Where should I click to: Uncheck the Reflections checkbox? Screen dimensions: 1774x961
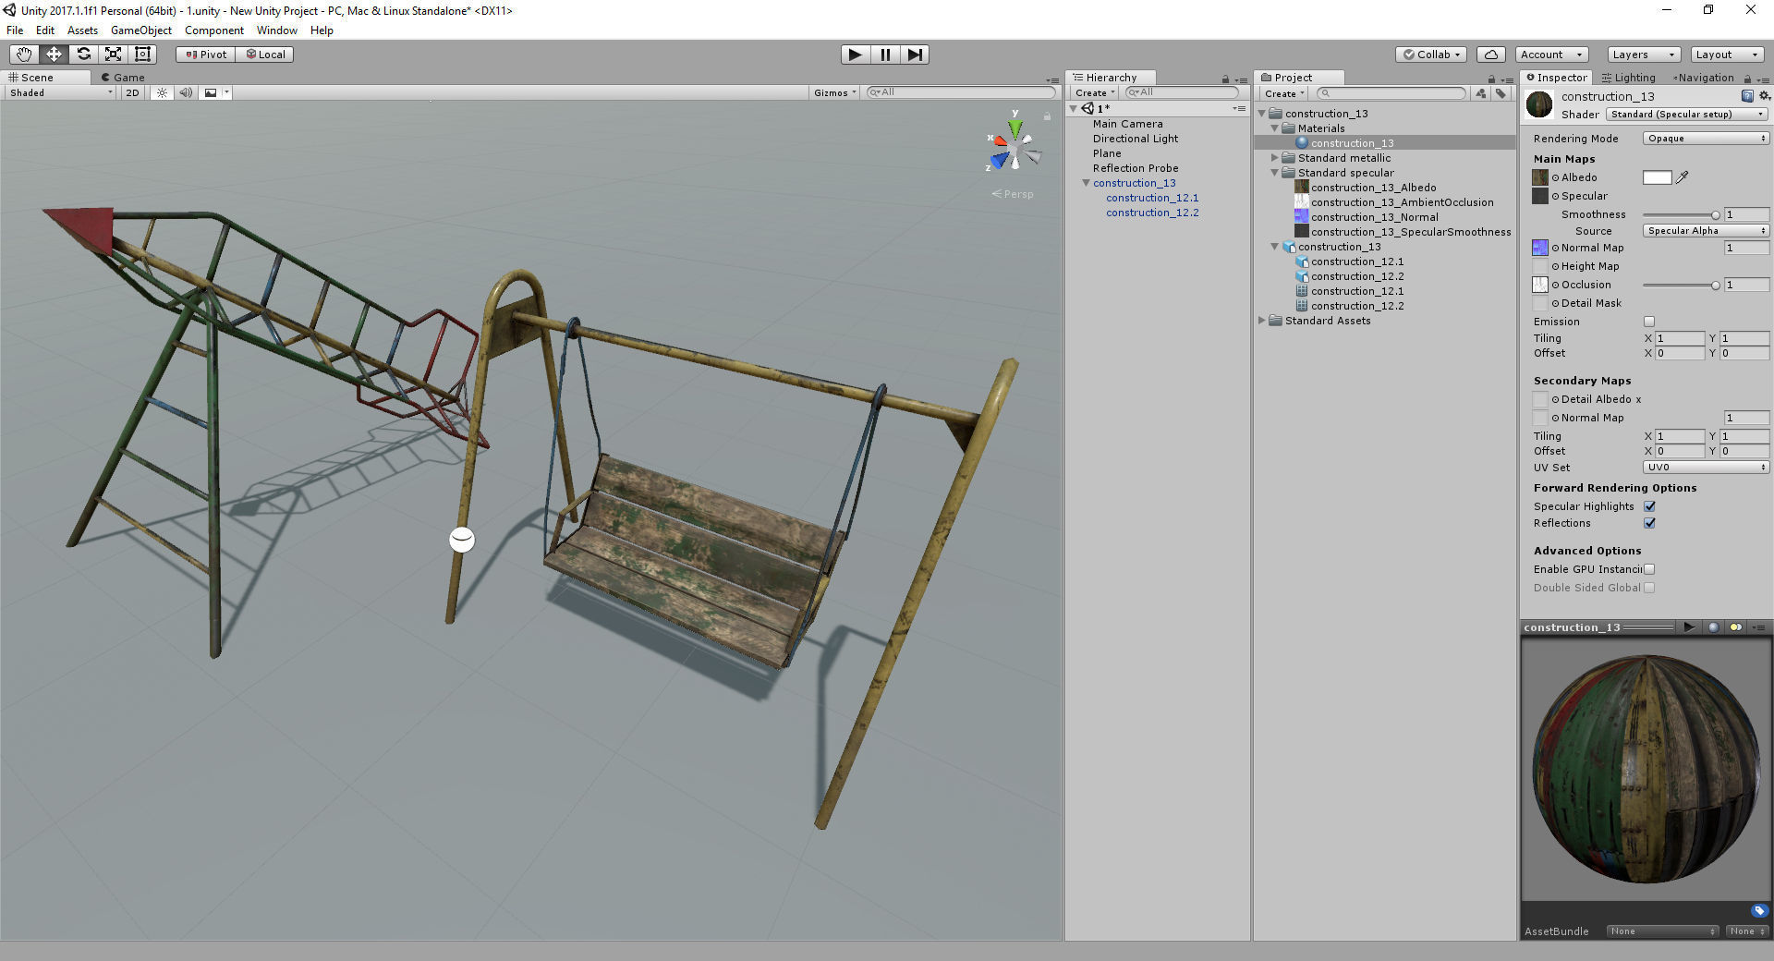coord(1649,523)
